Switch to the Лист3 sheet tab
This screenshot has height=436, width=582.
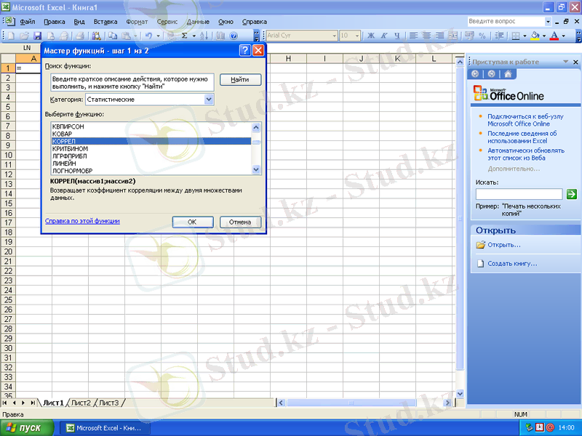tap(108, 403)
